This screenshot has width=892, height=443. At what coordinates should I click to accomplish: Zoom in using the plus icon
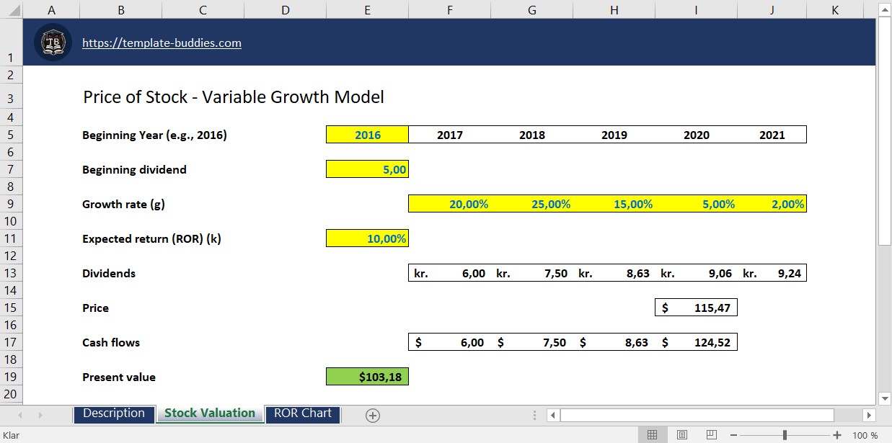(836, 434)
